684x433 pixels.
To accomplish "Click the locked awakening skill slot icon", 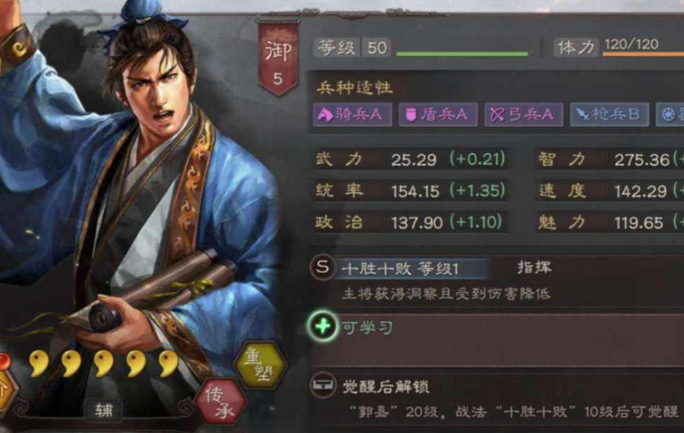I will click(x=323, y=385).
